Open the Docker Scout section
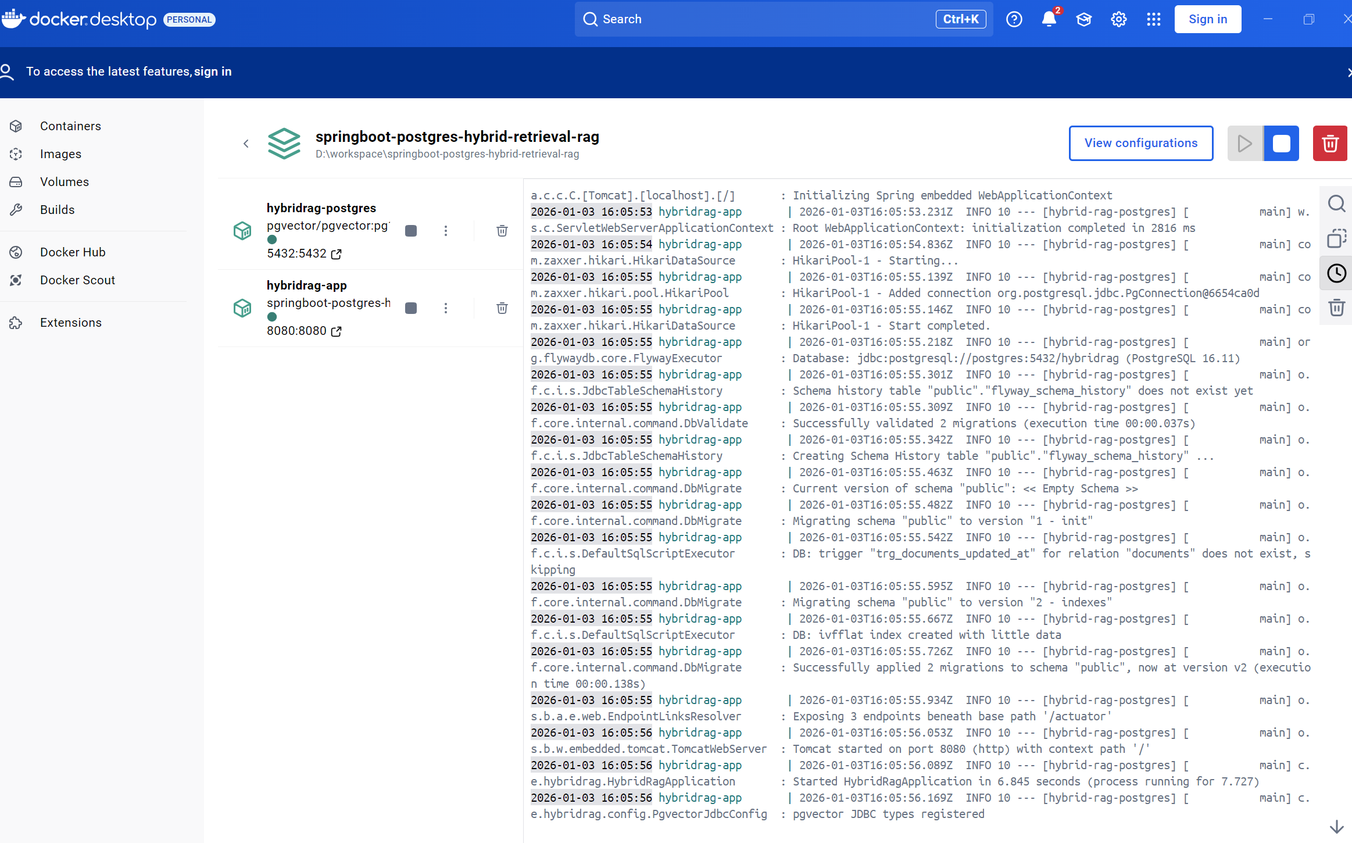Viewport: 1352px width, 843px height. click(77, 280)
